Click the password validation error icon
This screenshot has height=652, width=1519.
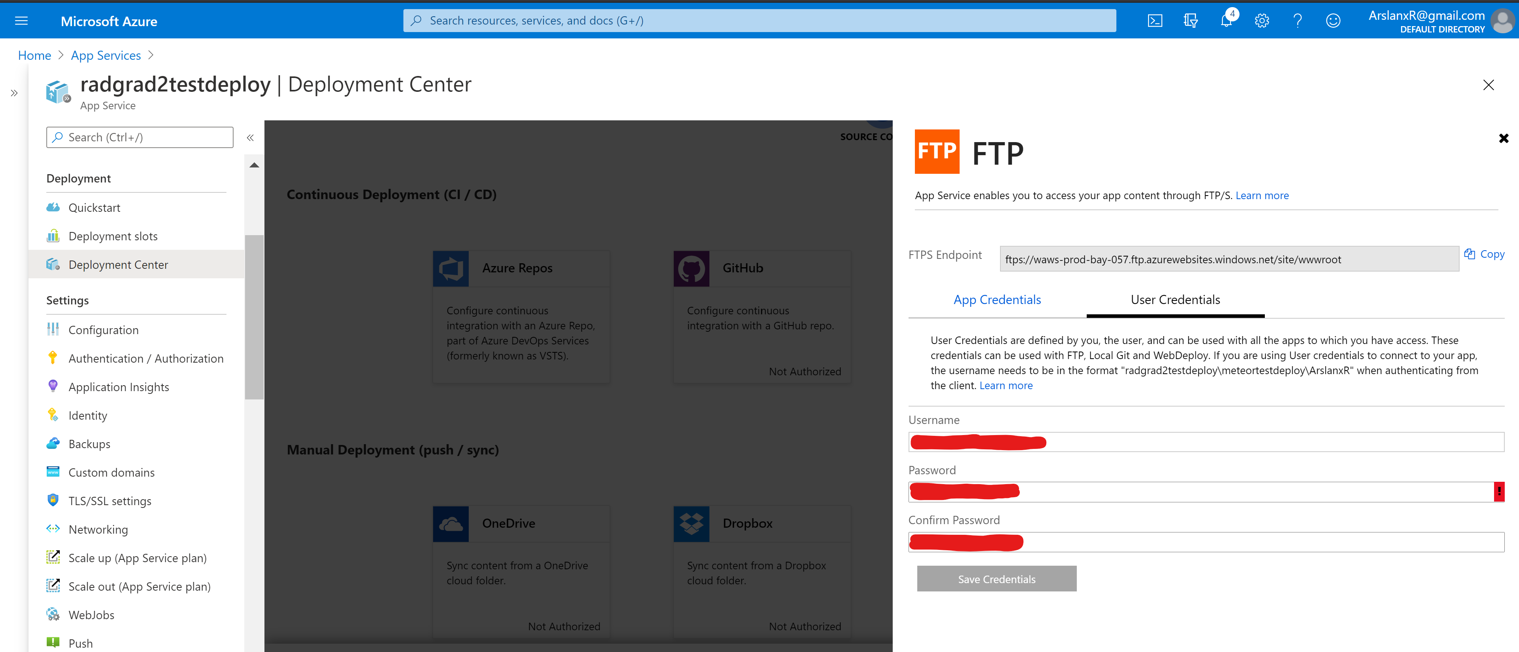(1498, 492)
